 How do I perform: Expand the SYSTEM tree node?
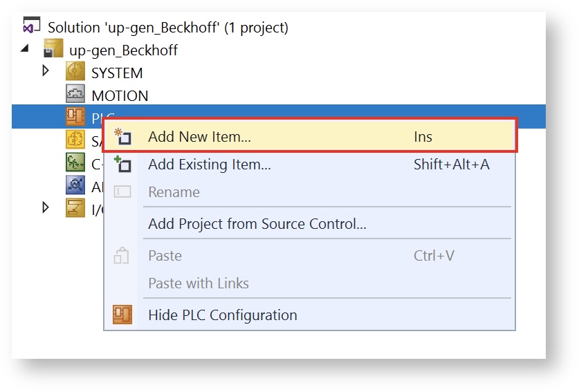(46, 71)
